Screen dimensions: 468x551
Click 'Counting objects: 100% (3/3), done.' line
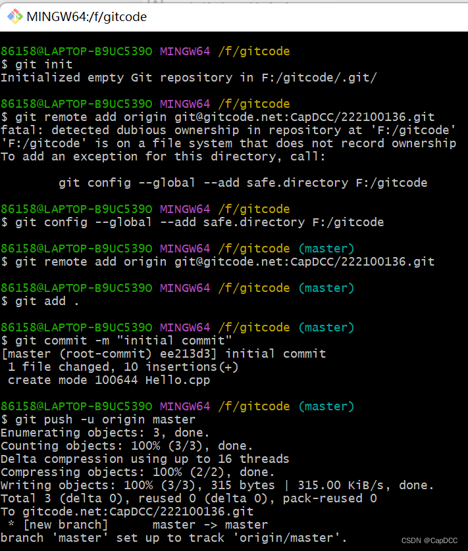(x=126, y=446)
